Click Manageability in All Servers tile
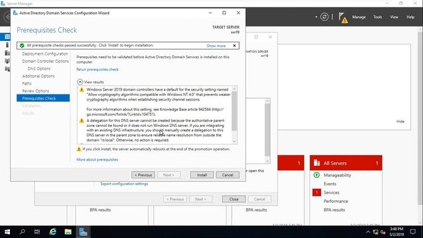The width and height of the screenshot is (423, 238). tap(337, 175)
